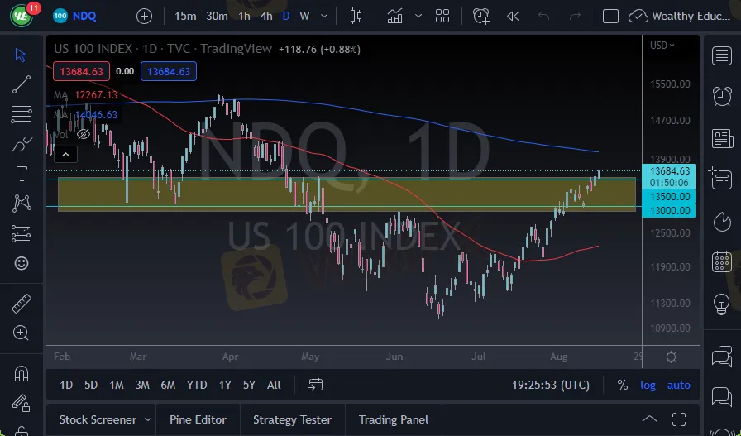Expand the timeframe interval dropdown
Screen dimensions: 741x436
324,16
